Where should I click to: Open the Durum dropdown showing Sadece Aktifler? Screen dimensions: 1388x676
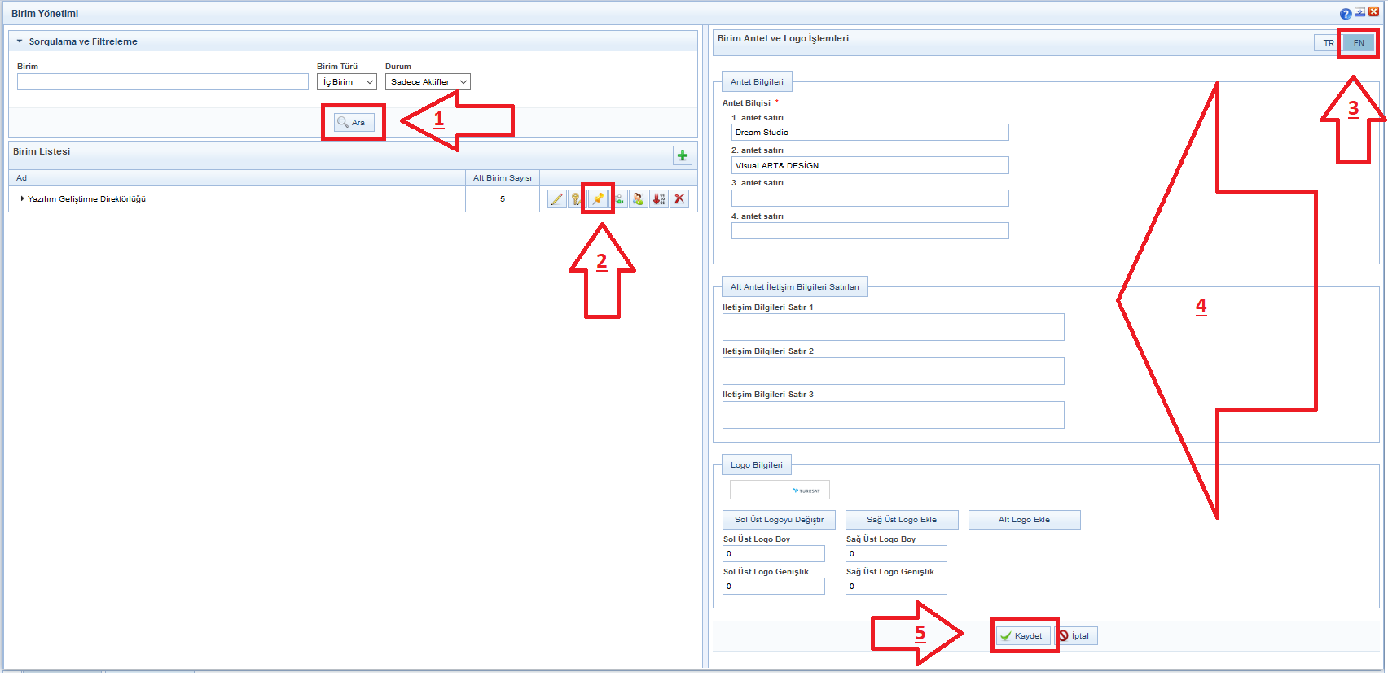click(x=428, y=82)
